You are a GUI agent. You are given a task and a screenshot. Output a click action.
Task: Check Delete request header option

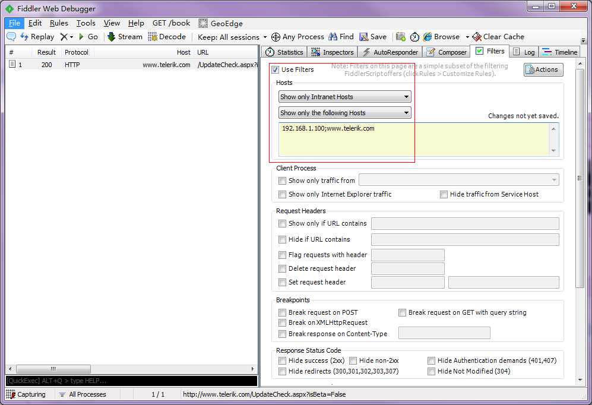pyautogui.click(x=282, y=268)
